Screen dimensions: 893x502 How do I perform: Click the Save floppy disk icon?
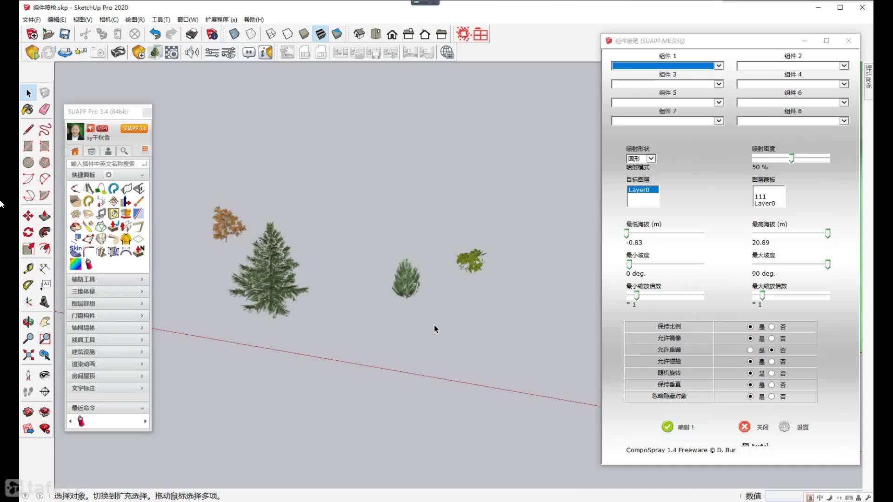pos(65,34)
